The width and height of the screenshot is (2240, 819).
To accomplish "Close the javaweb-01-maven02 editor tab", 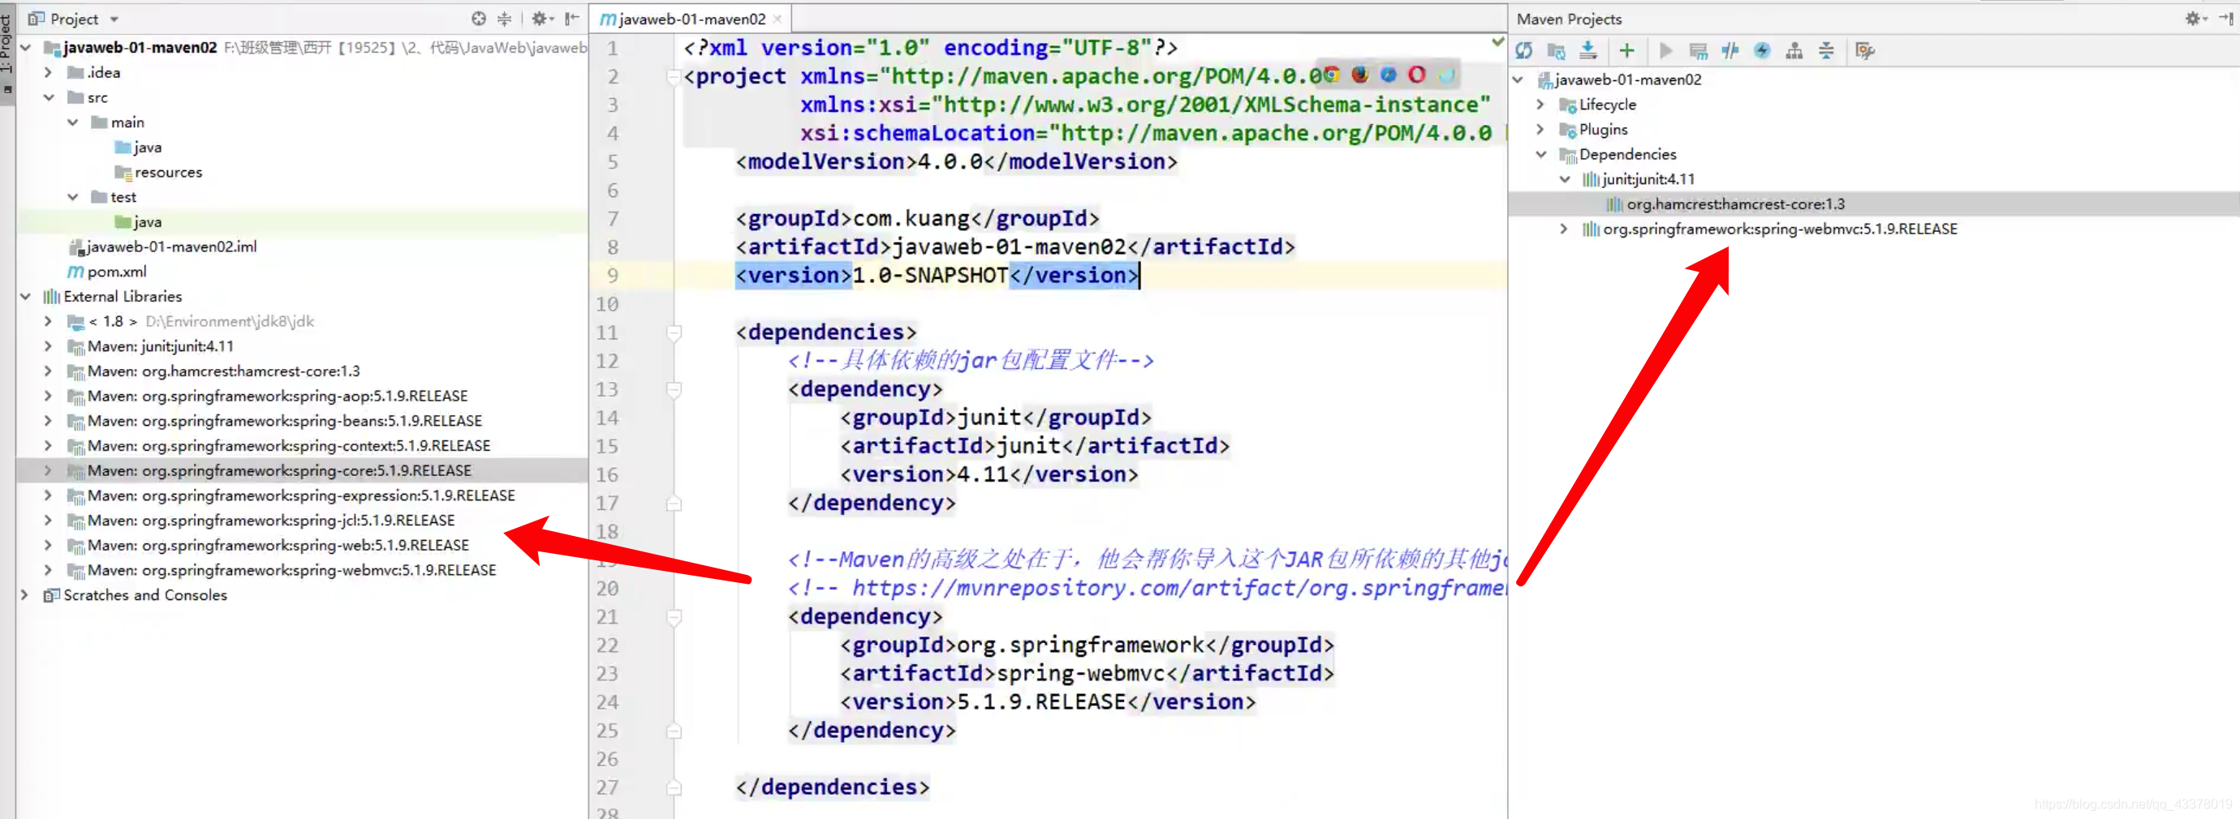I will (778, 19).
